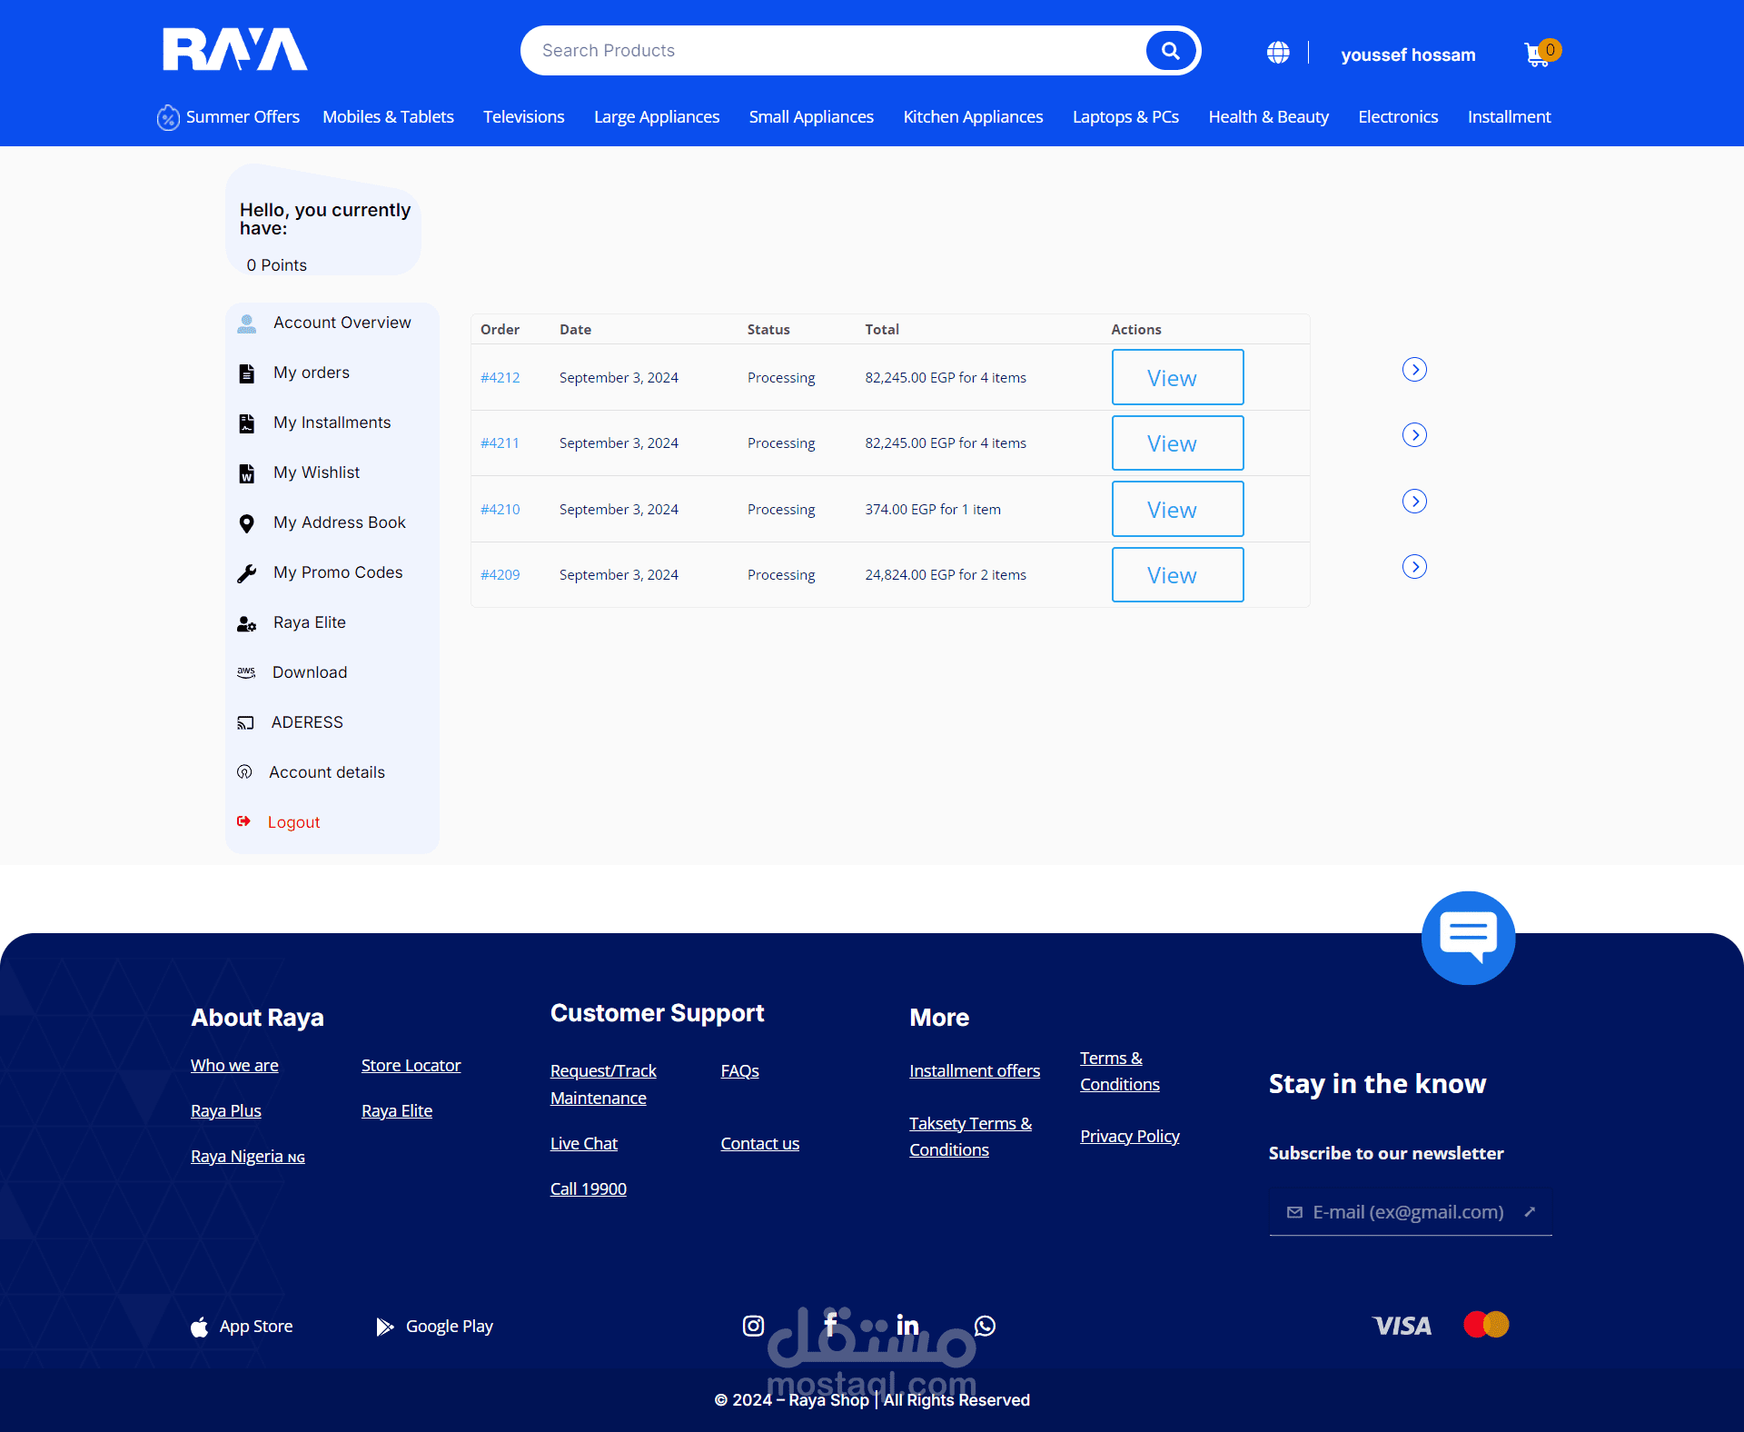Click the LinkedIn icon in footer
The image size is (1744, 1432).
click(x=907, y=1326)
